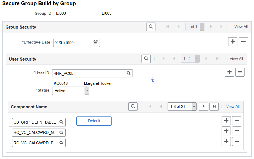Open the Group Security '1 of 1' selector
Viewport: 254px width, 159px height.
(195, 26)
